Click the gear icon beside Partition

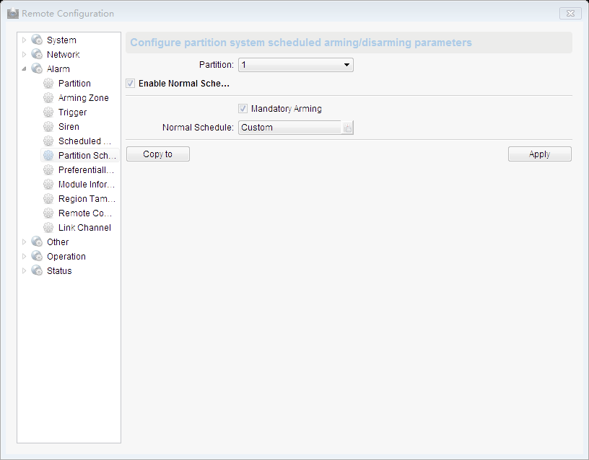[48, 83]
